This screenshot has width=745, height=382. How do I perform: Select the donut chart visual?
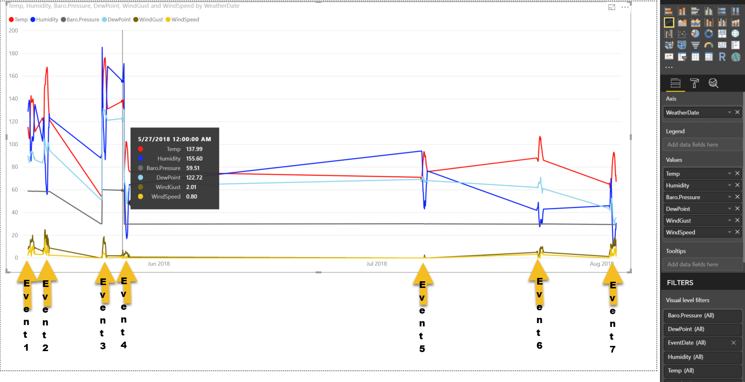coord(709,34)
